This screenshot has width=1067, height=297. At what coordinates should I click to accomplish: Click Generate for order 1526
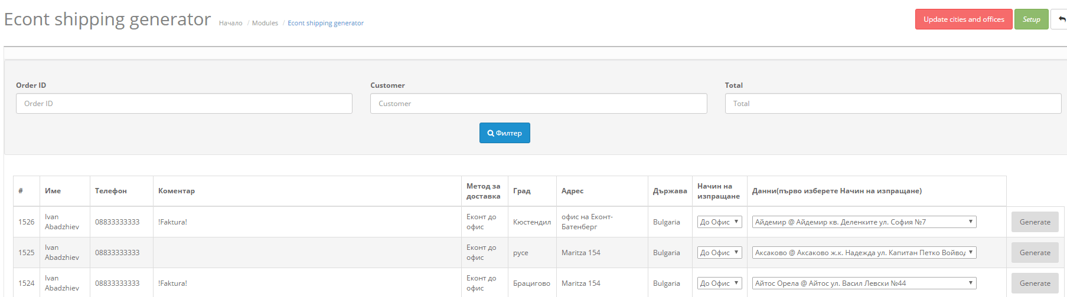point(1035,222)
